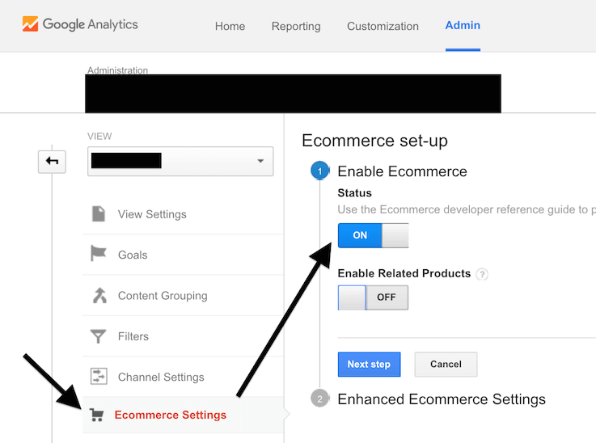Image resolution: width=596 pixels, height=443 pixels.
Task: Click the step 1 Enable Ecommerce circle
Action: [x=319, y=171]
